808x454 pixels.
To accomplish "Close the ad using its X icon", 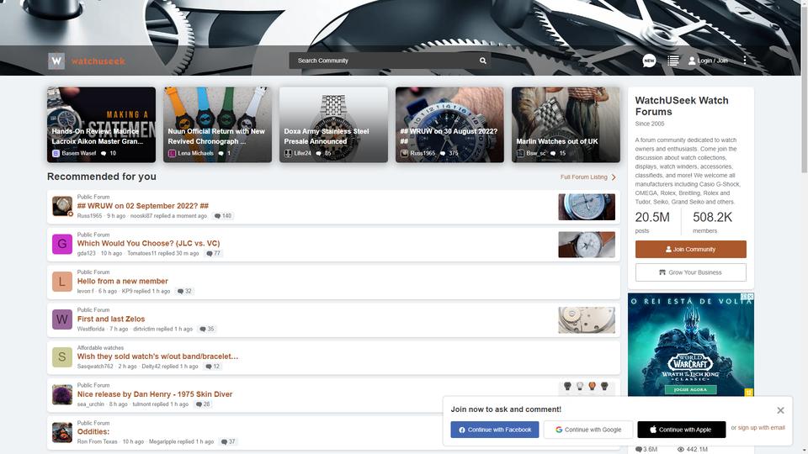I will pyautogui.click(x=750, y=297).
